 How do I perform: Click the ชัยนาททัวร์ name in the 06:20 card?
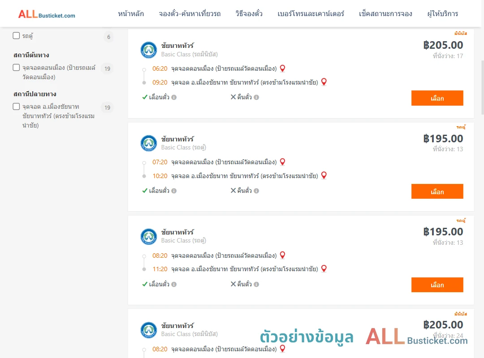coord(177,46)
